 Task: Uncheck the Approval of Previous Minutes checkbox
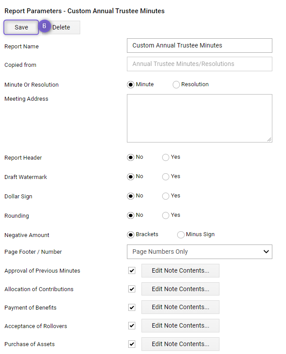(131, 271)
